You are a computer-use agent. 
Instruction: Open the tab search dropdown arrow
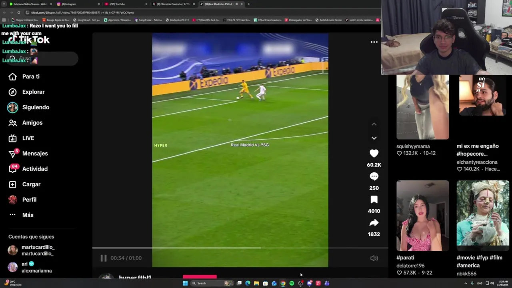(x=4, y=4)
